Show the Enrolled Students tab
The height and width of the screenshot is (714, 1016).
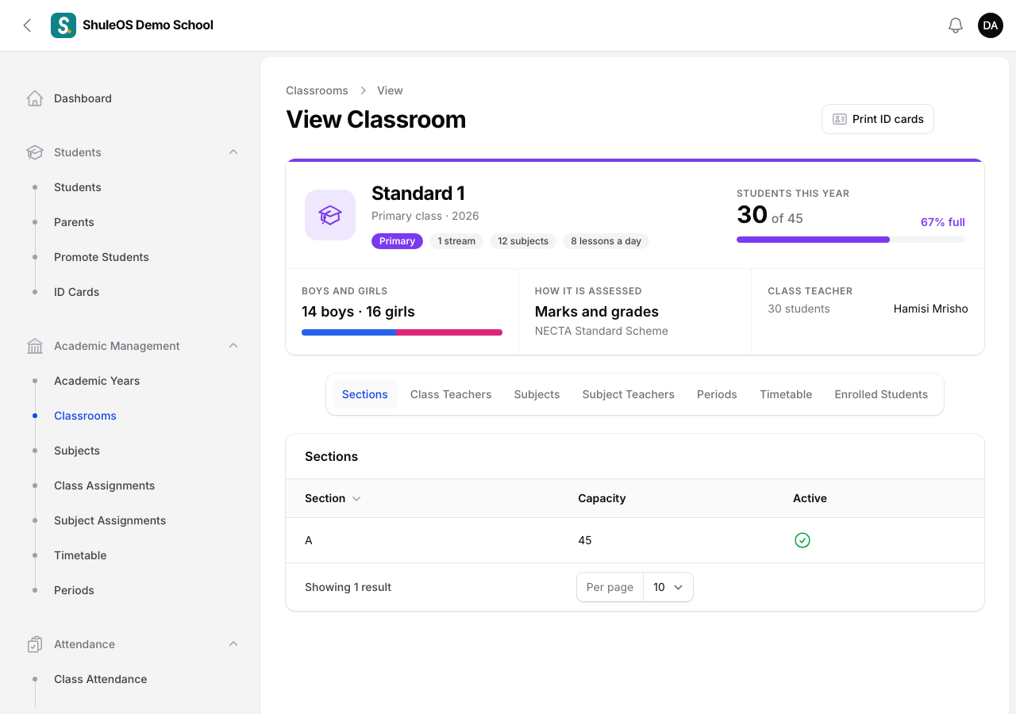click(x=881, y=394)
